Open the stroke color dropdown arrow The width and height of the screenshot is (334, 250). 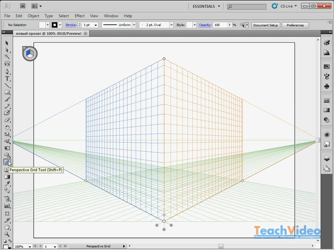60,25
